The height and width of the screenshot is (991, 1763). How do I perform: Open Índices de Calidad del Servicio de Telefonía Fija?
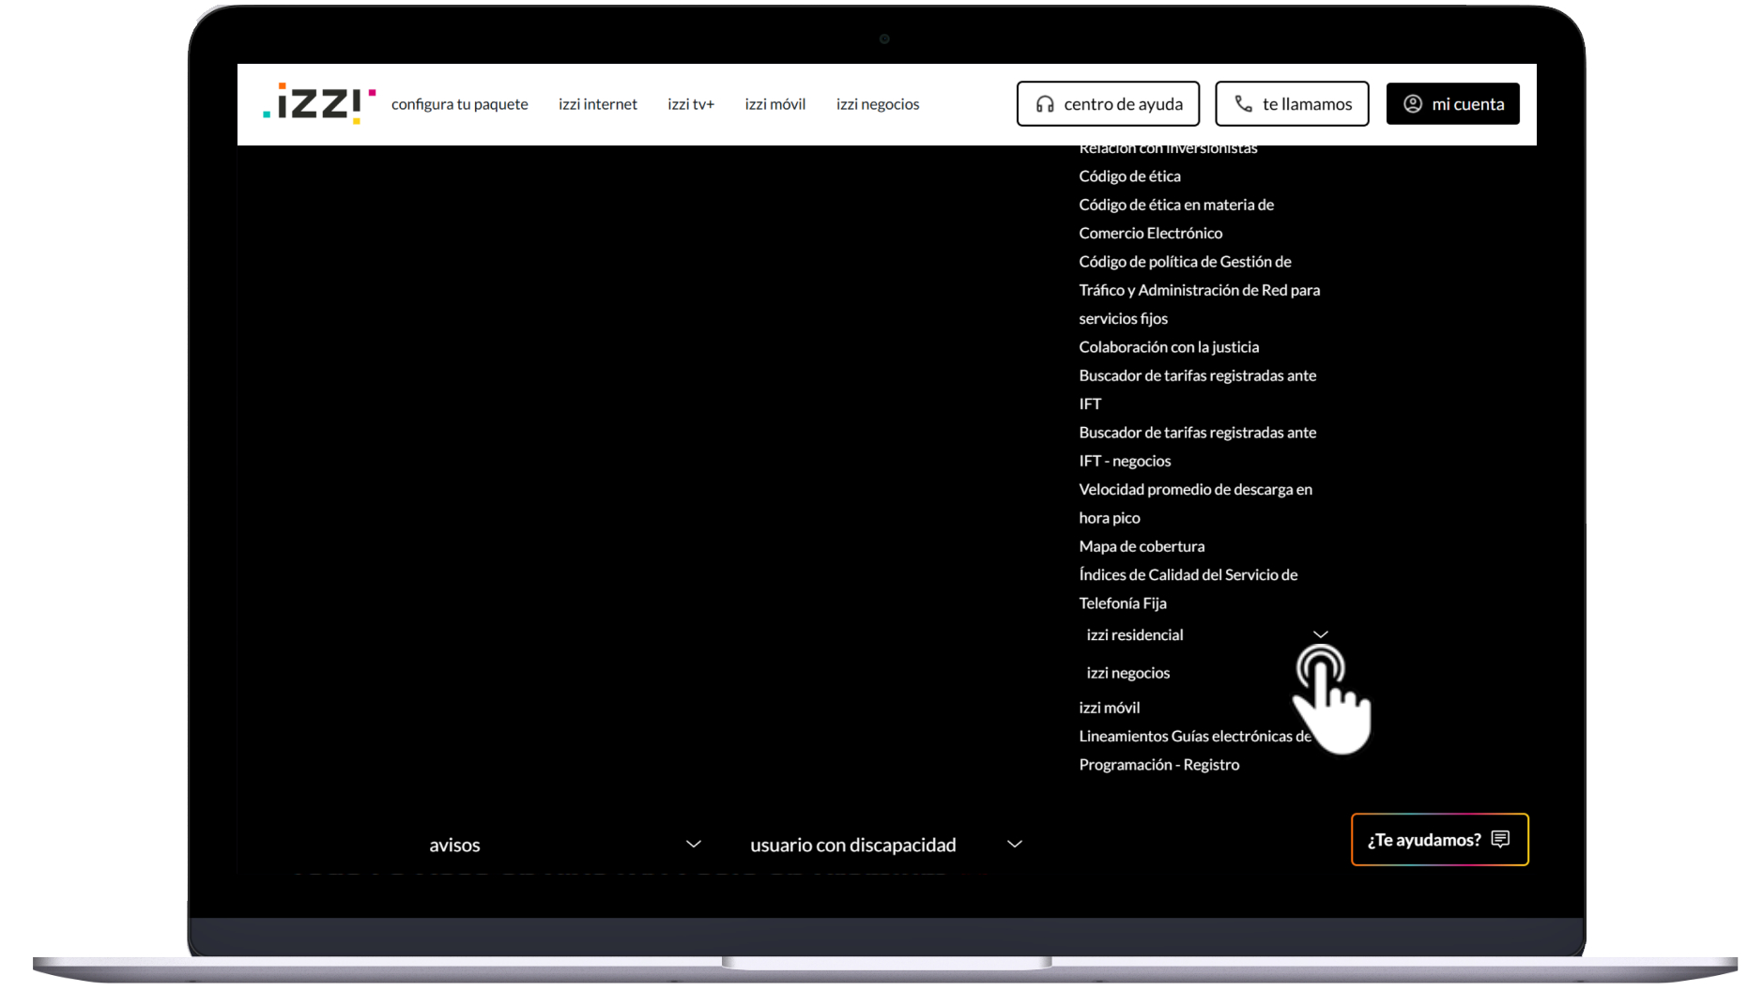point(1188,588)
